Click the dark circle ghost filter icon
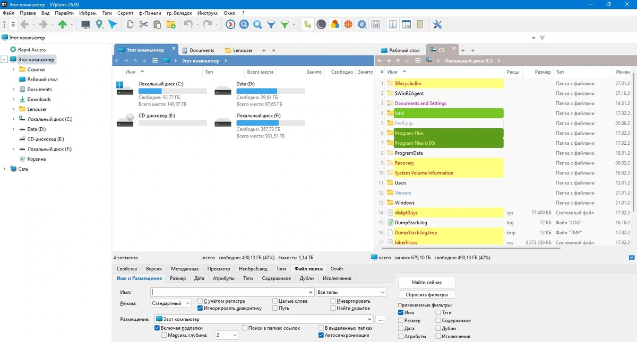The width and height of the screenshot is (637, 342). [321, 24]
